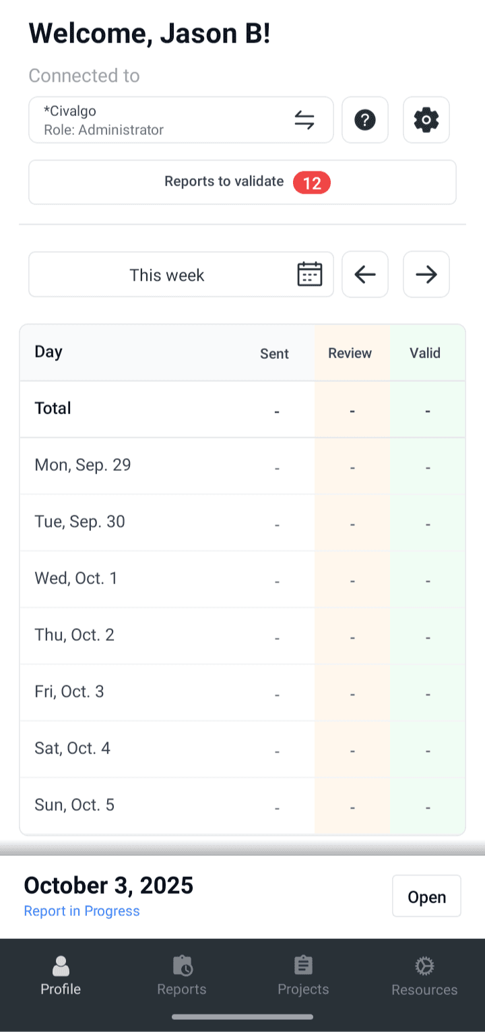This screenshot has height=1032, width=485.
Task: Open the calendar date picker
Action: point(309,275)
